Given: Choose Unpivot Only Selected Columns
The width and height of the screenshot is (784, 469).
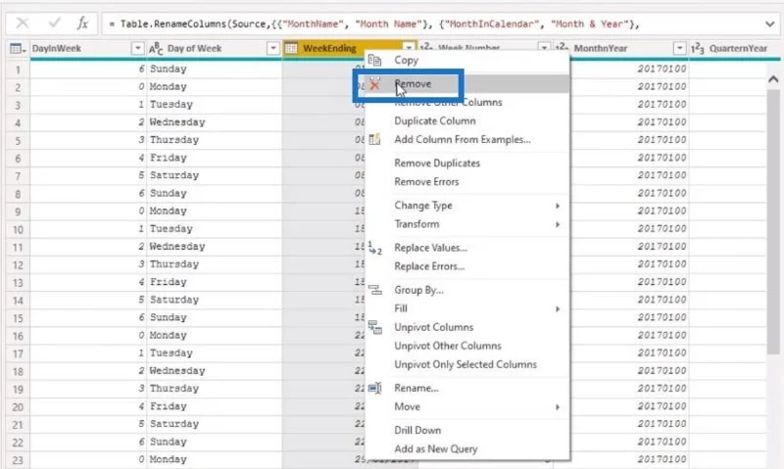Looking at the screenshot, I should coord(467,364).
